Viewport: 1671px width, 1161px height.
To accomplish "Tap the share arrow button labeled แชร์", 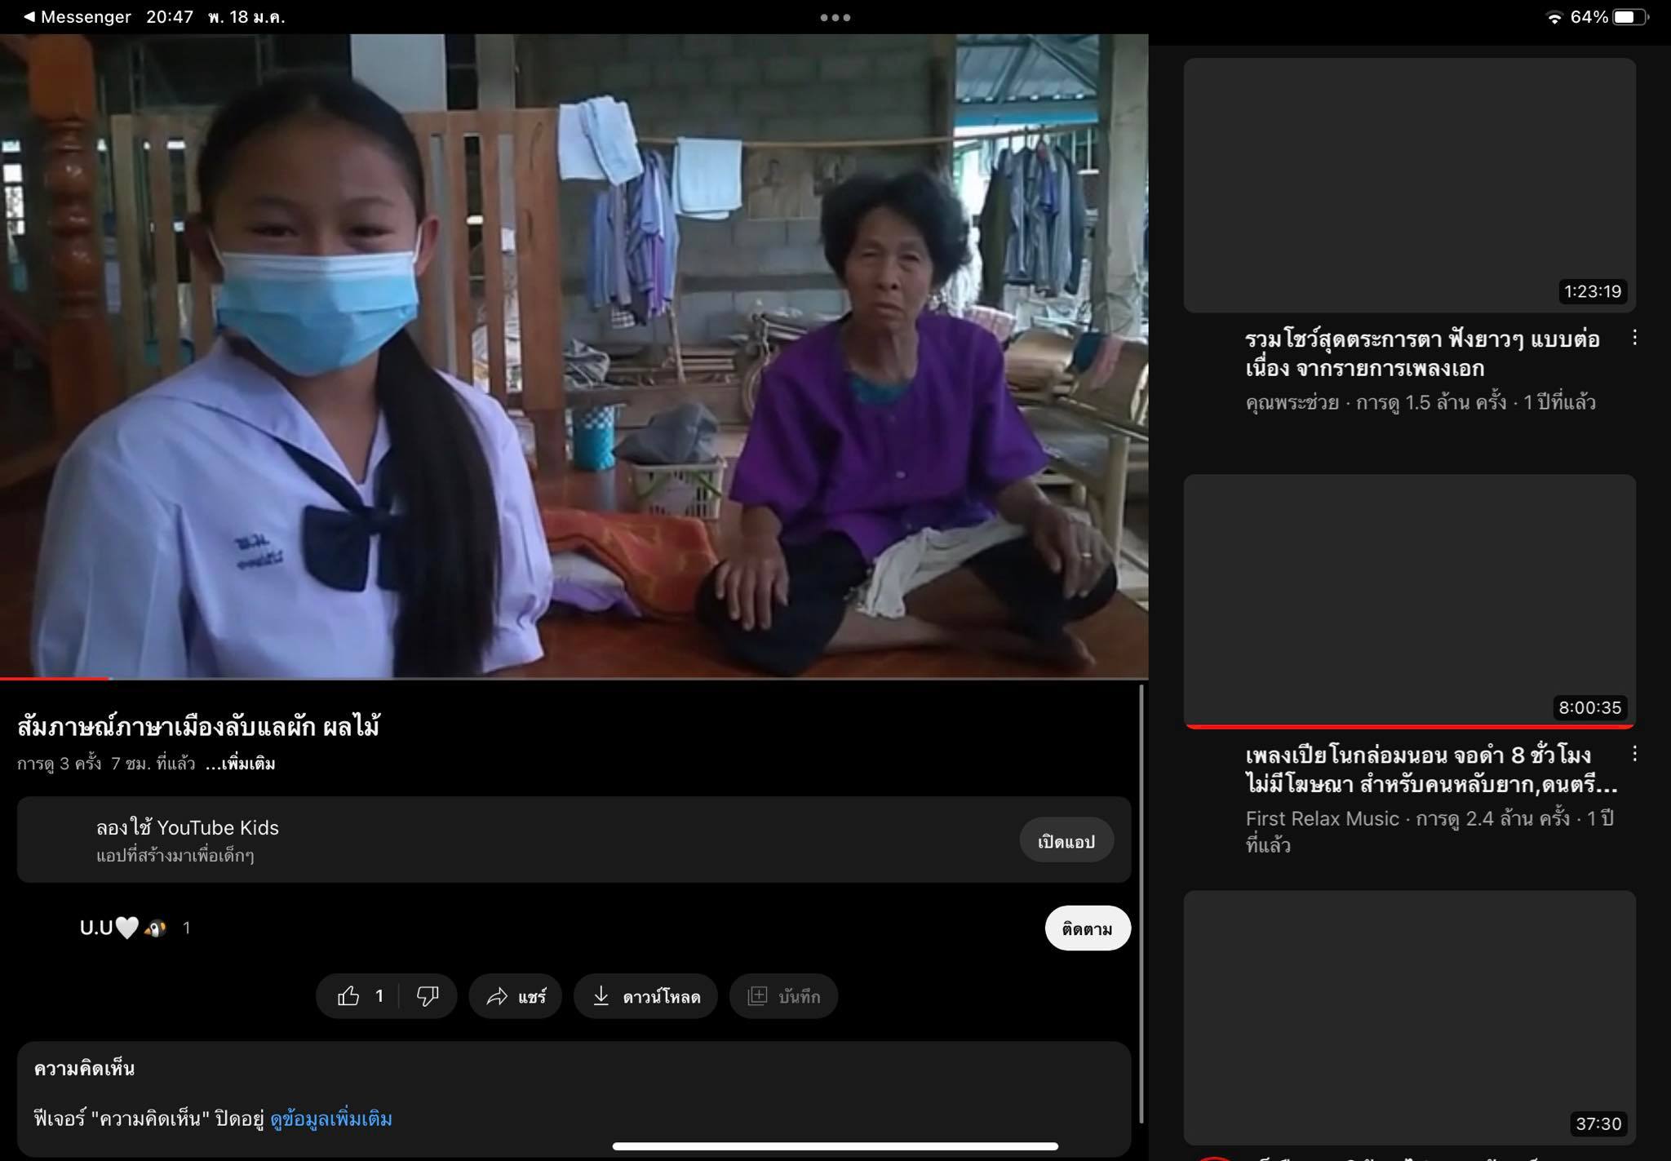I will [x=516, y=996].
